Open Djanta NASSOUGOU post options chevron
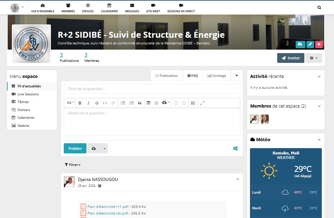The image size is (334, 218). click(x=237, y=179)
